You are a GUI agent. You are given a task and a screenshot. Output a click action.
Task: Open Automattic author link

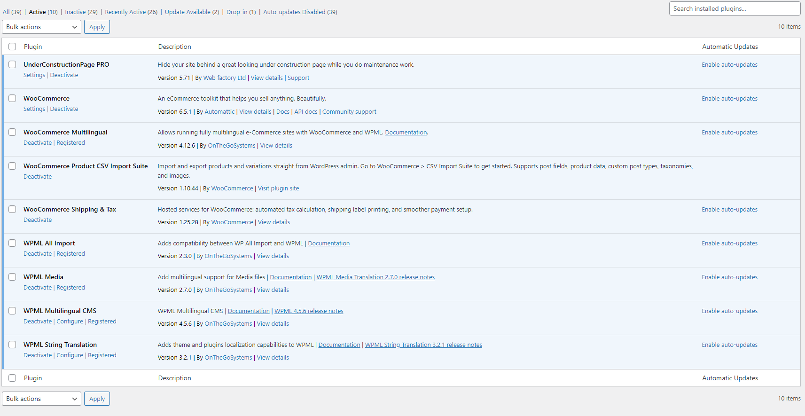(x=219, y=112)
